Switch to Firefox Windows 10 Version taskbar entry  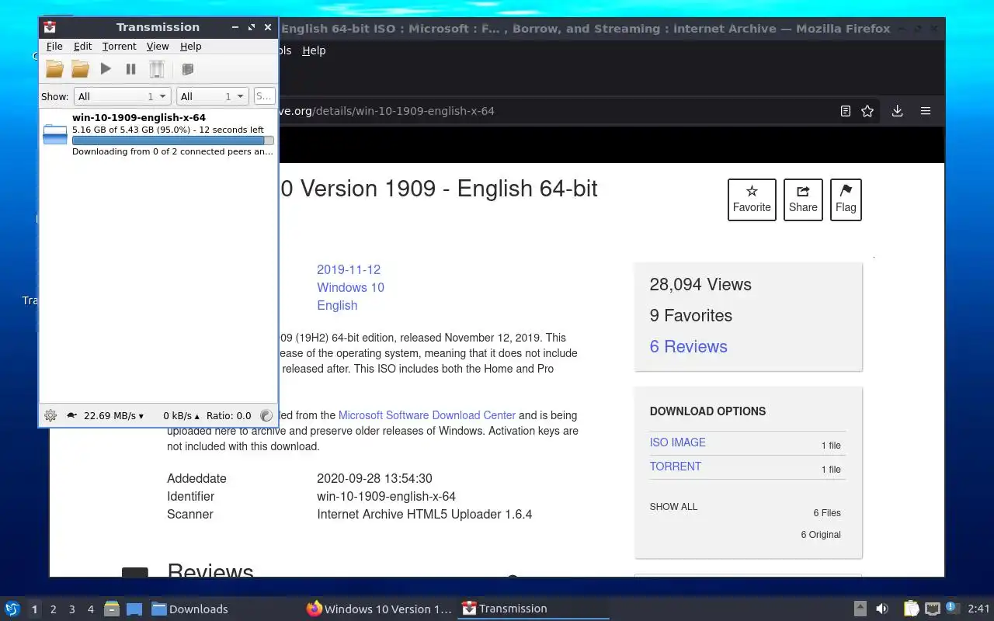pyautogui.click(x=379, y=609)
